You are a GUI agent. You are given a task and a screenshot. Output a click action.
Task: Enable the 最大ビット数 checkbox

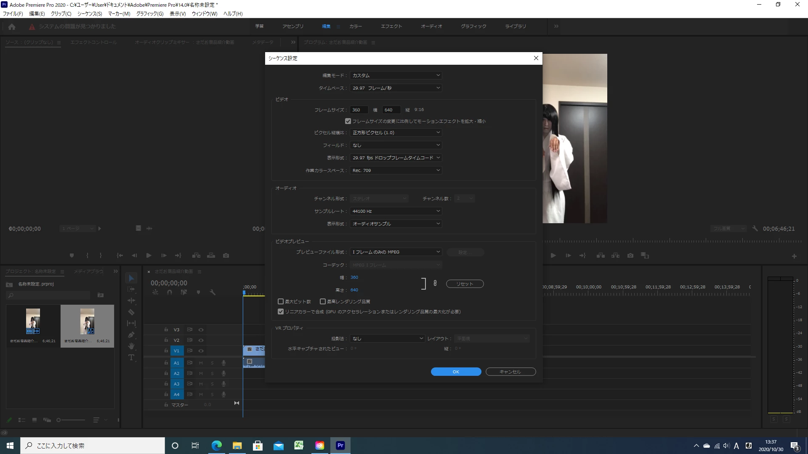click(x=281, y=301)
